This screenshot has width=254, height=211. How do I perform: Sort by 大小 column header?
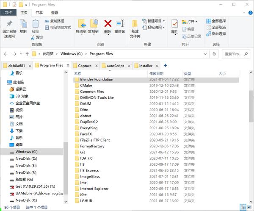click(229, 74)
